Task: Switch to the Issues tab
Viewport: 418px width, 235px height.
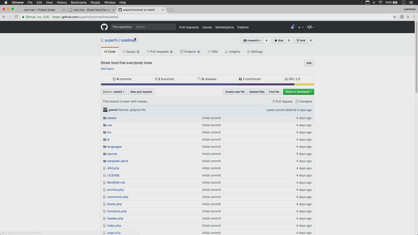Action: [129, 51]
